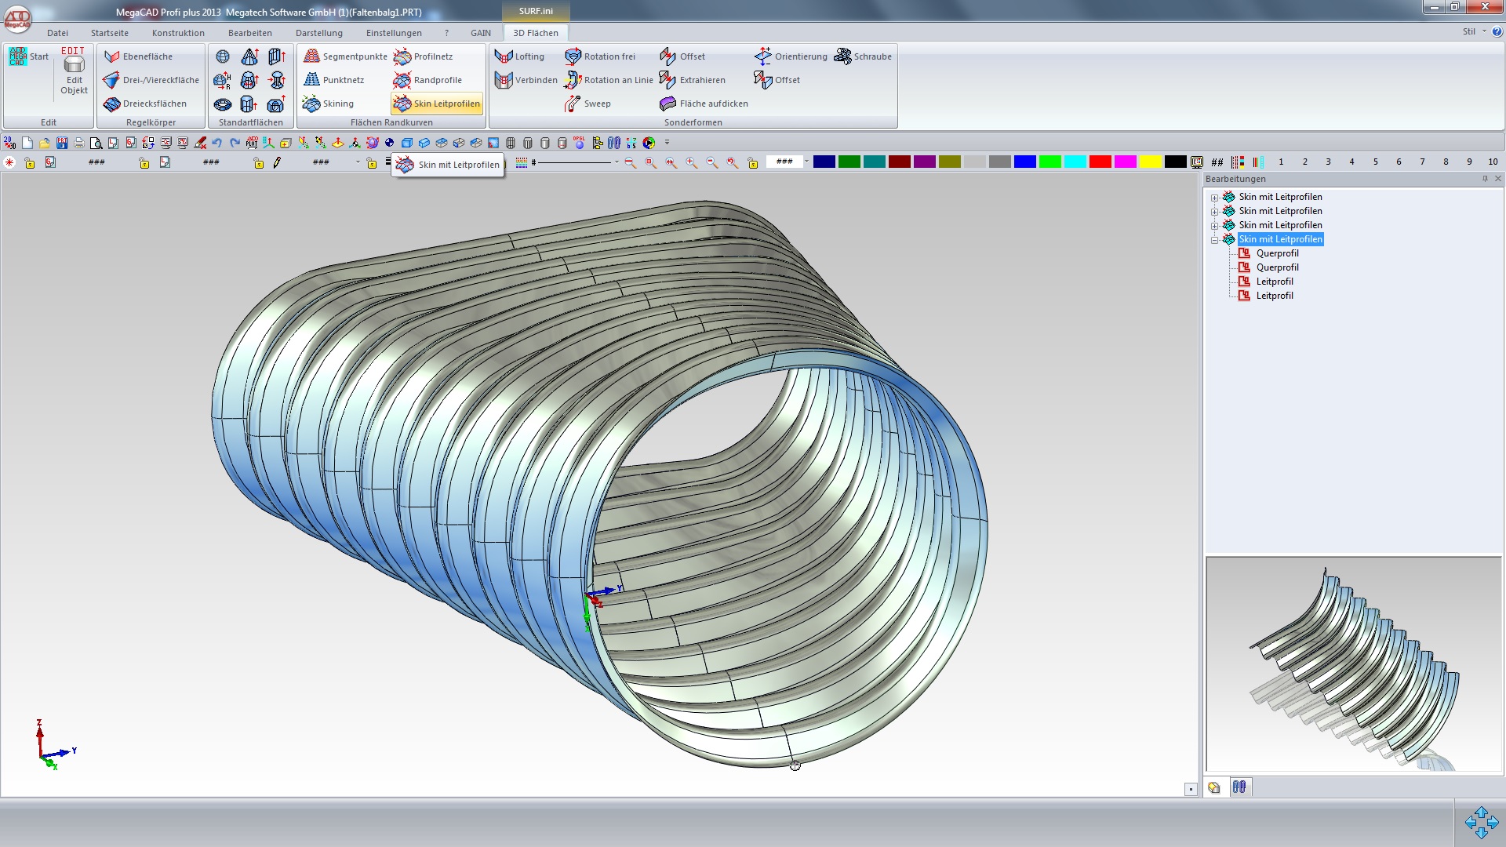Click the Sweep tool icon
This screenshot has width=1506, height=847.
[573, 104]
